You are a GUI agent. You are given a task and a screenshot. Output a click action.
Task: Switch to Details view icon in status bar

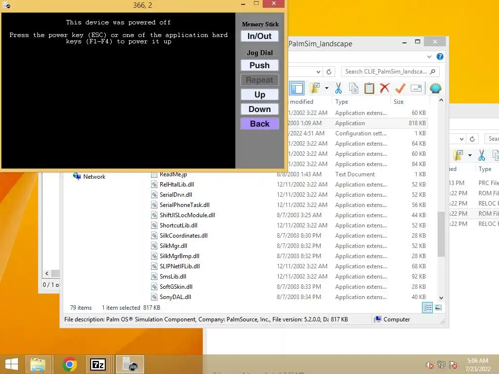click(x=427, y=308)
